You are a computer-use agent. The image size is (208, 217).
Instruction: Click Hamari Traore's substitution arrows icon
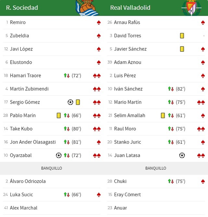(x=67, y=76)
